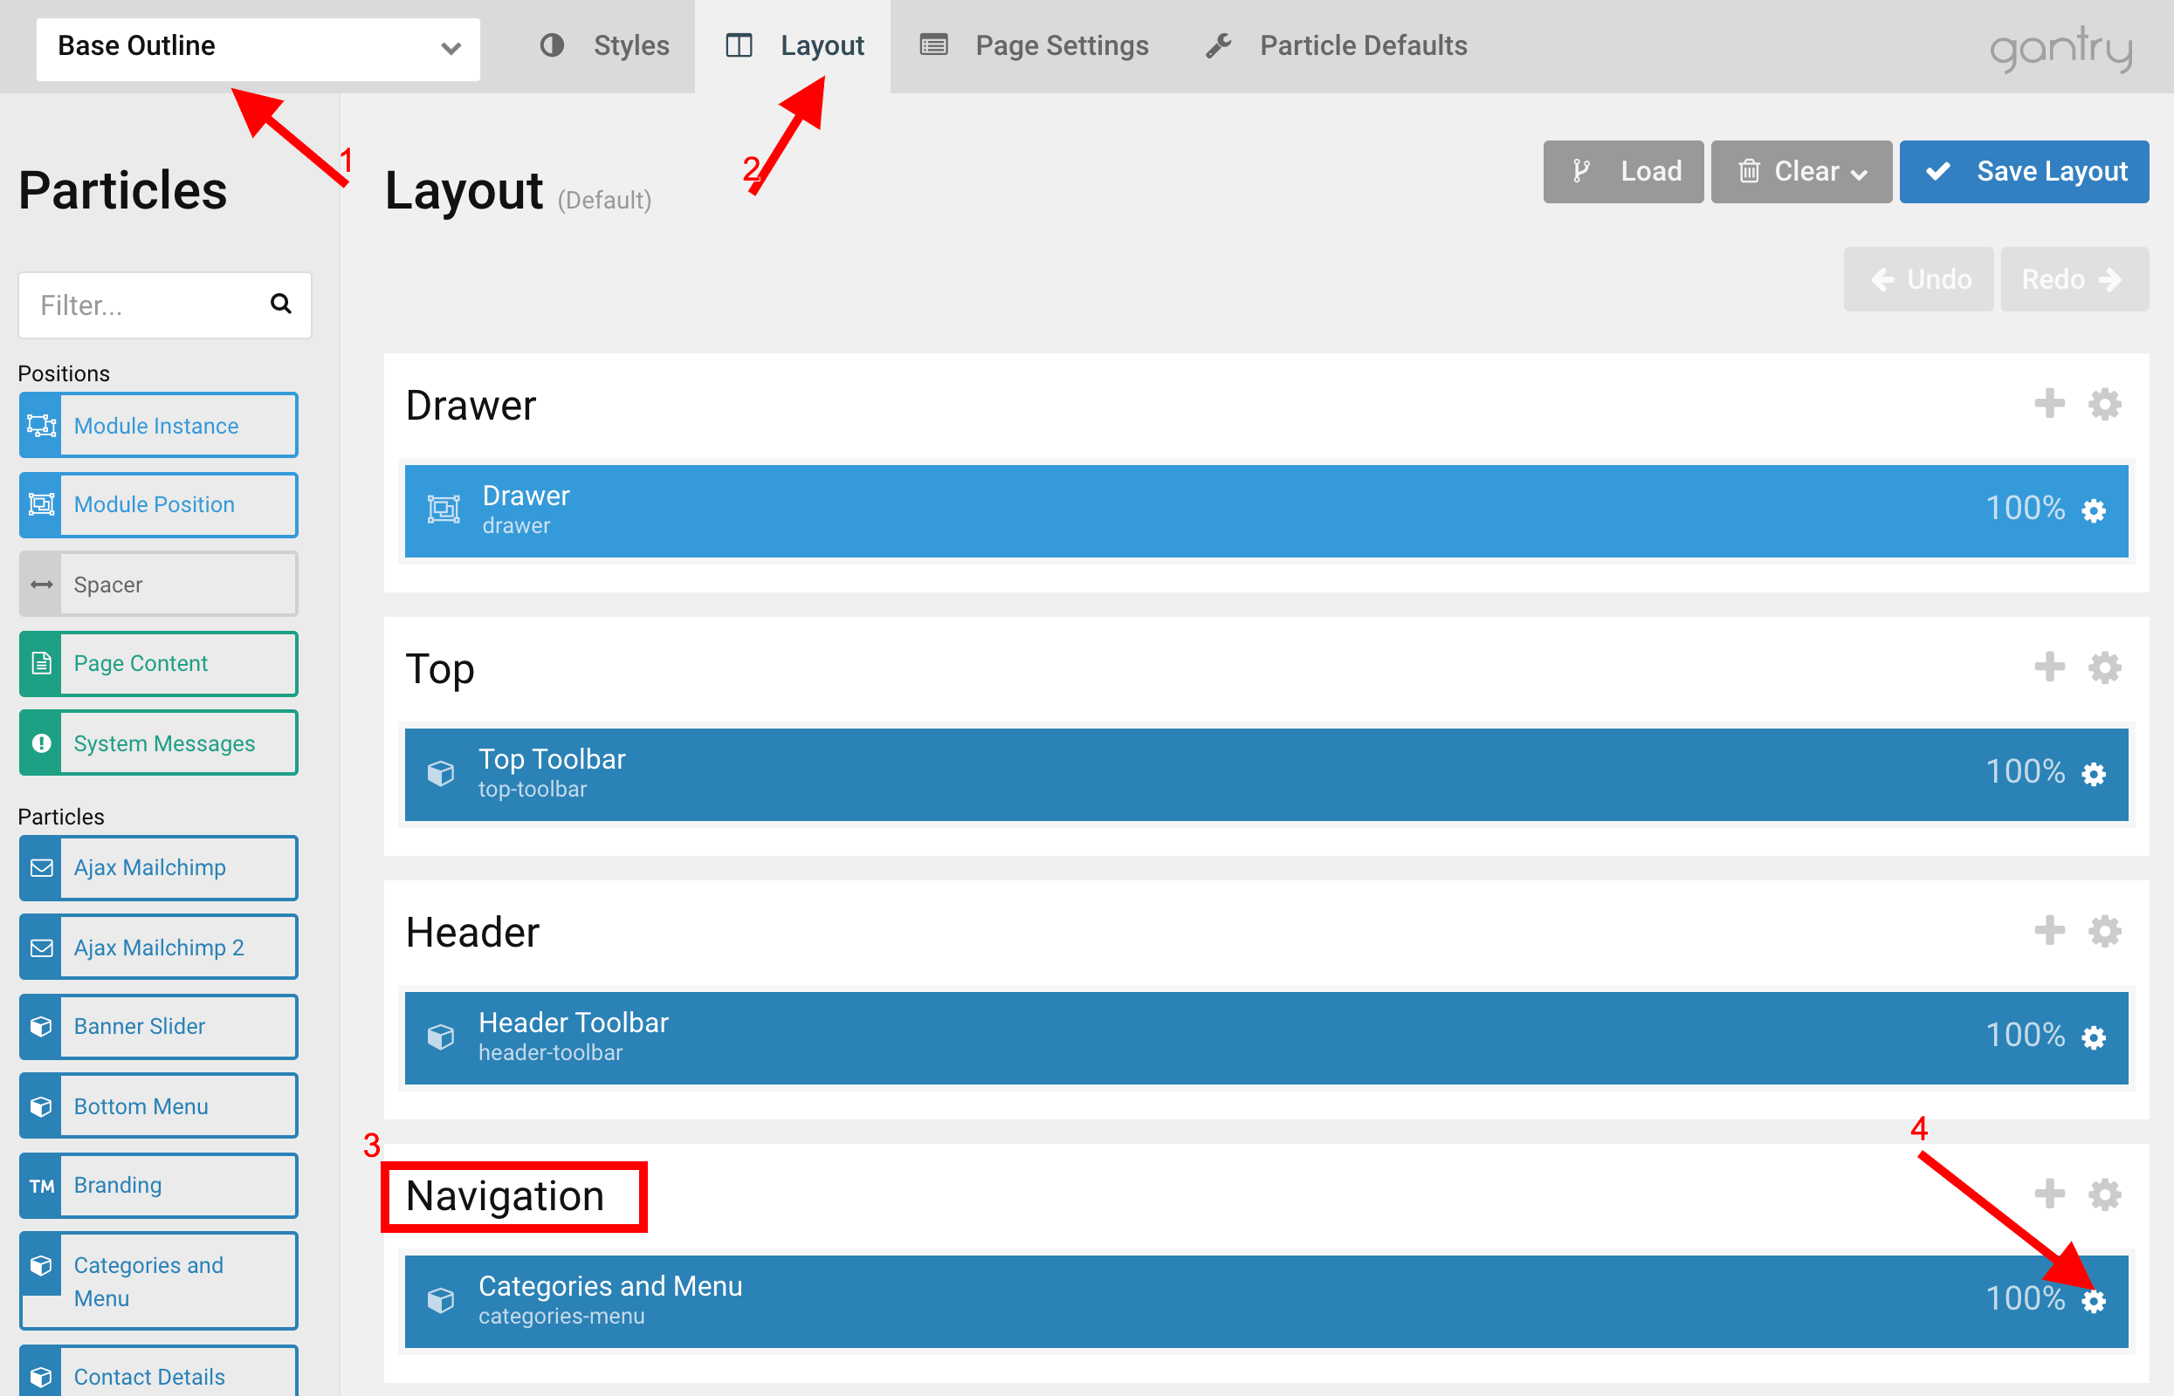Click the Drawer section plus icon
This screenshot has height=1396, width=2174.
click(2049, 403)
